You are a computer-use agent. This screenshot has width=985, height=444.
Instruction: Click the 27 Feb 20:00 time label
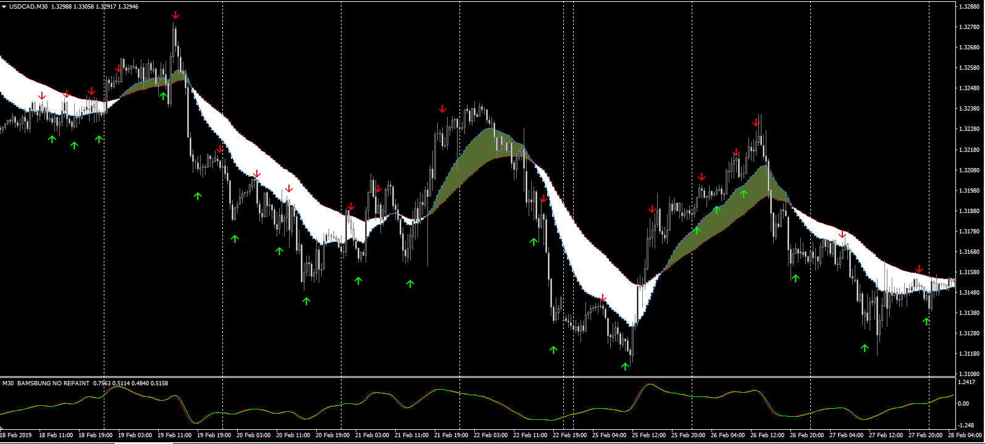pos(925,435)
